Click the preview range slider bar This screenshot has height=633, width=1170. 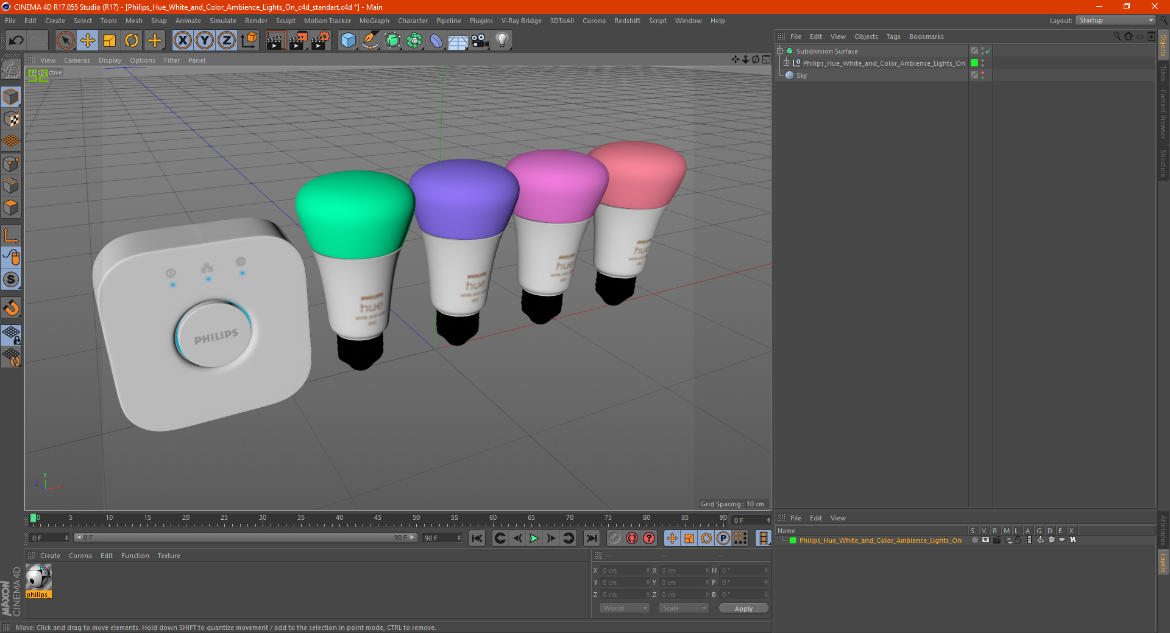pos(245,537)
